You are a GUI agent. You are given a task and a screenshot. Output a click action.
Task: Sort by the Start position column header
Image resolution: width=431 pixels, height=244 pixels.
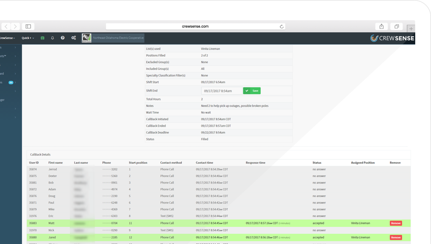click(138, 163)
